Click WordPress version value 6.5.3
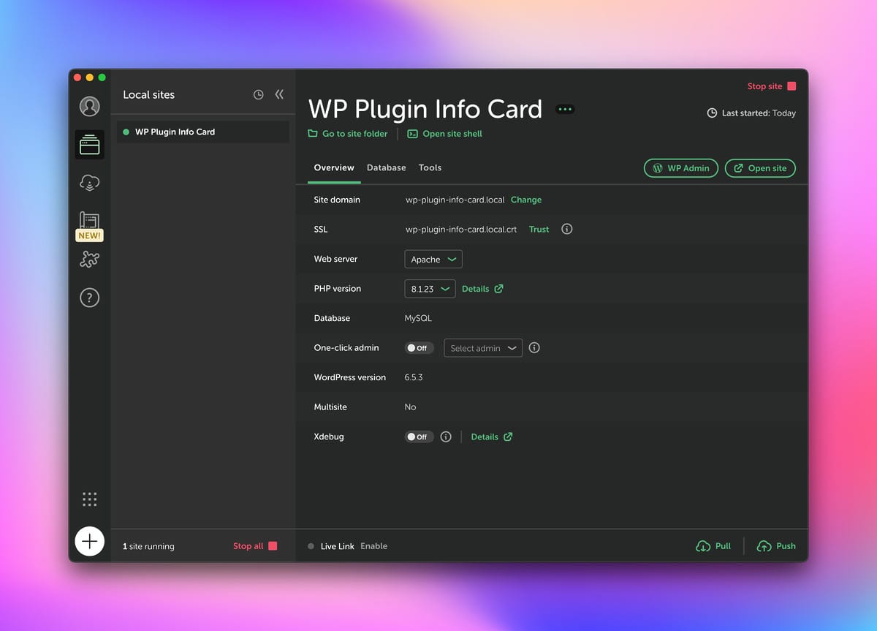The height and width of the screenshot is (631, 877). tap(414, 377)
